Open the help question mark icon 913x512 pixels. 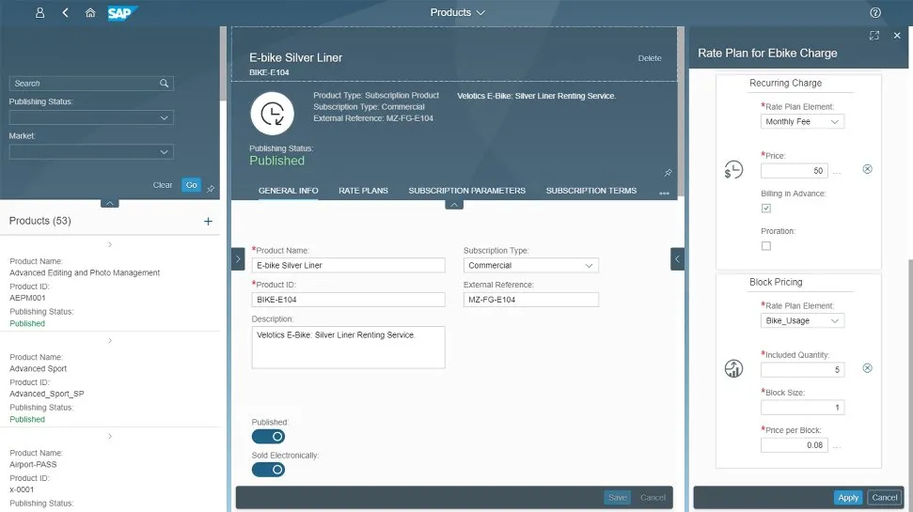pyautogui.click(x=875, y=13)
